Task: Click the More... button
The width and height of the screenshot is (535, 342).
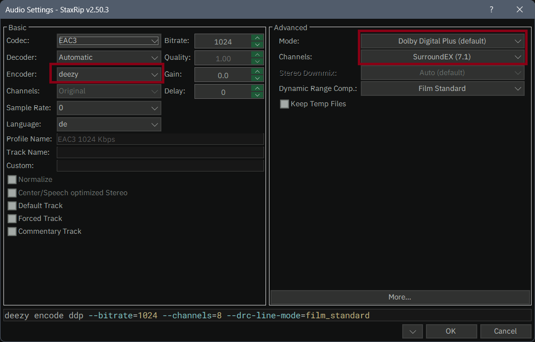Action: click(400, 297)
